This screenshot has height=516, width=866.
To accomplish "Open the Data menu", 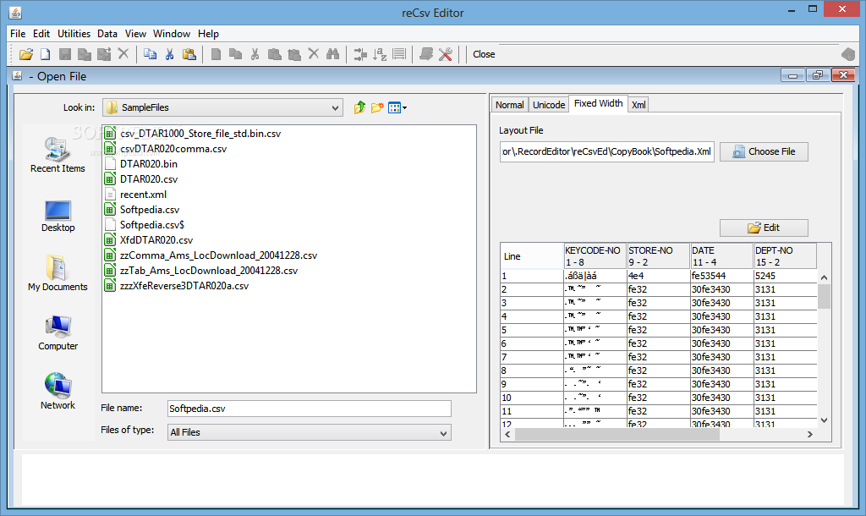I will click(107, 34).
